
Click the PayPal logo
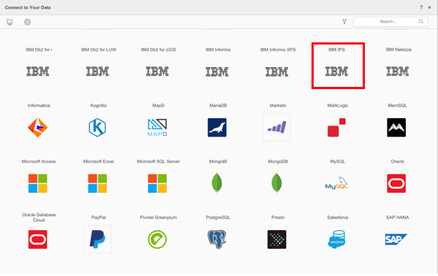tap(97, 239)
